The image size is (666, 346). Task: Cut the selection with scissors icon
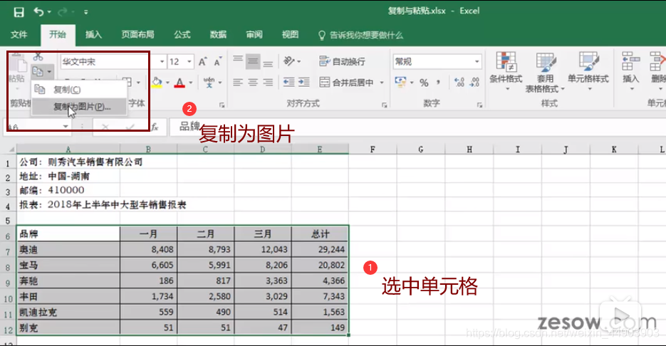coord(38,56)
